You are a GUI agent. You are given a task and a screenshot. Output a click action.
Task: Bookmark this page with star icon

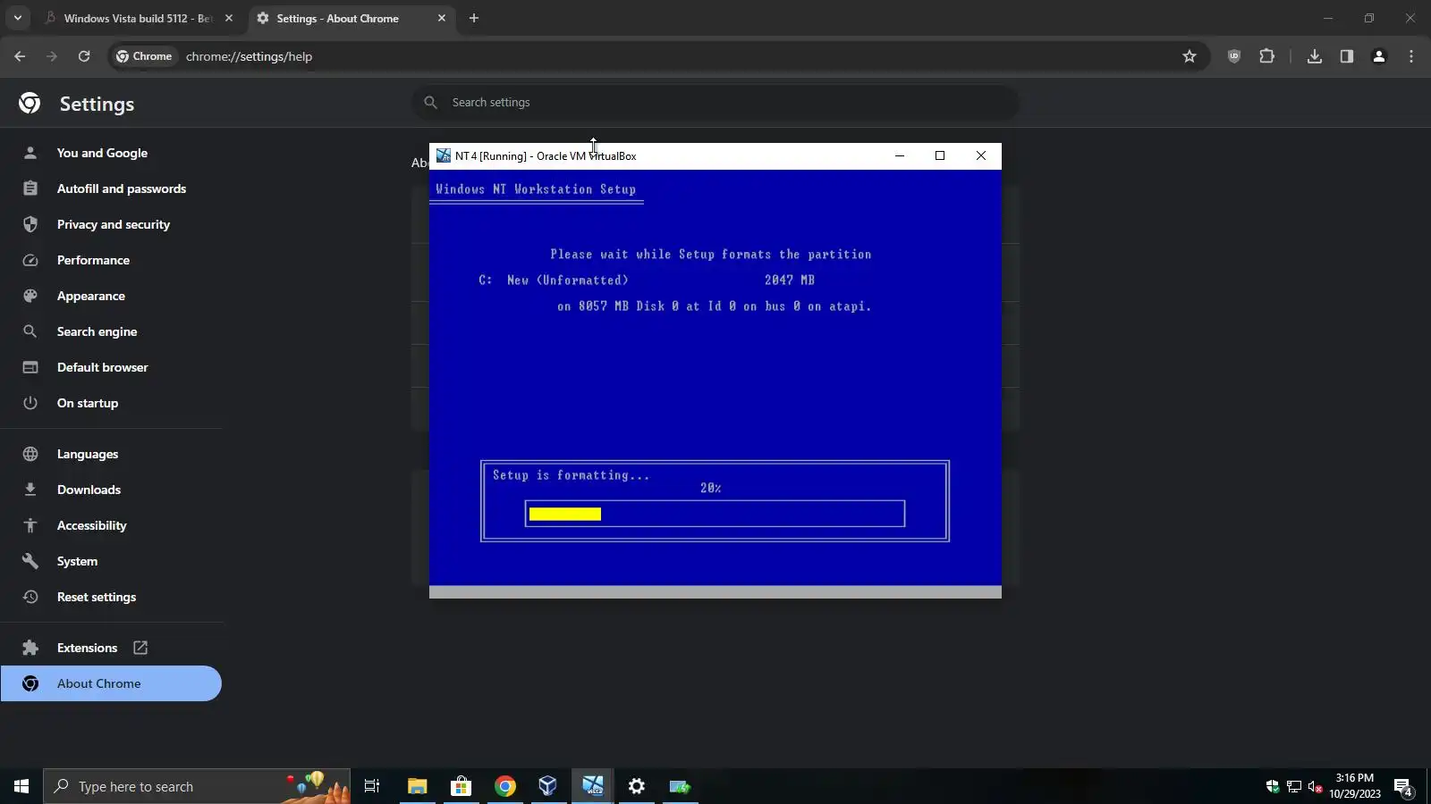point(1190,56)
